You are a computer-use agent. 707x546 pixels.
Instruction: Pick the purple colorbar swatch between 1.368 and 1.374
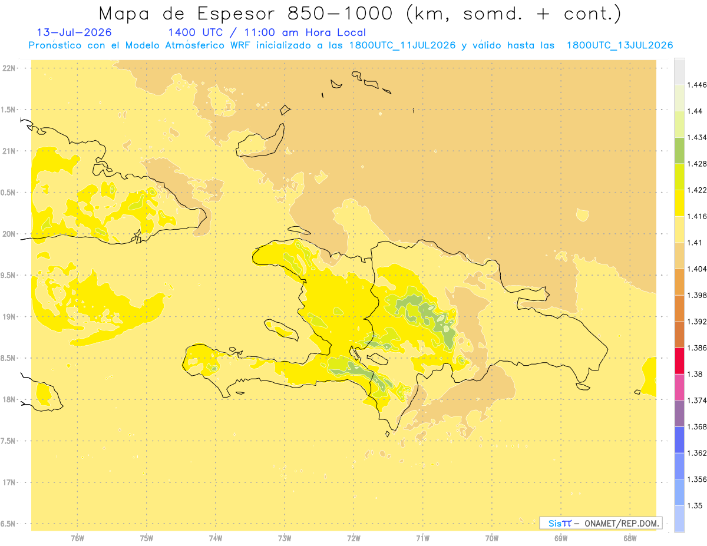pyautogui.click(x=679, y=413)
